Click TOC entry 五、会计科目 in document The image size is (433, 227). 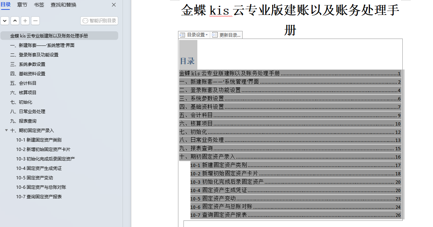pyautogui.click(x=290, y=115)
